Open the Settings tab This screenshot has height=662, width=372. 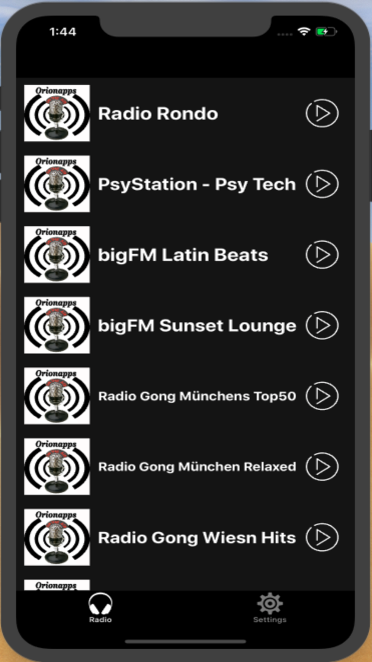pyautogui.click(x=270, y=608)
